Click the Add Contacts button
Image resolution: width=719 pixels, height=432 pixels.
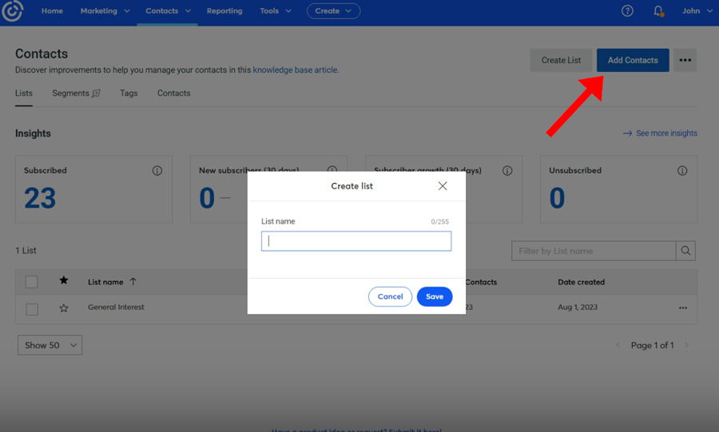(633, 60)
